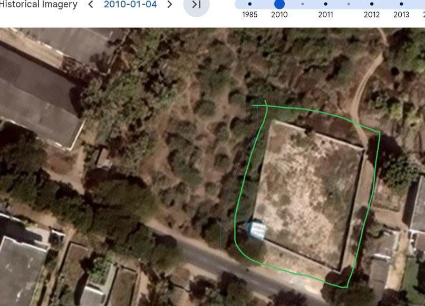Click the 2013 year label

[401, 15]
